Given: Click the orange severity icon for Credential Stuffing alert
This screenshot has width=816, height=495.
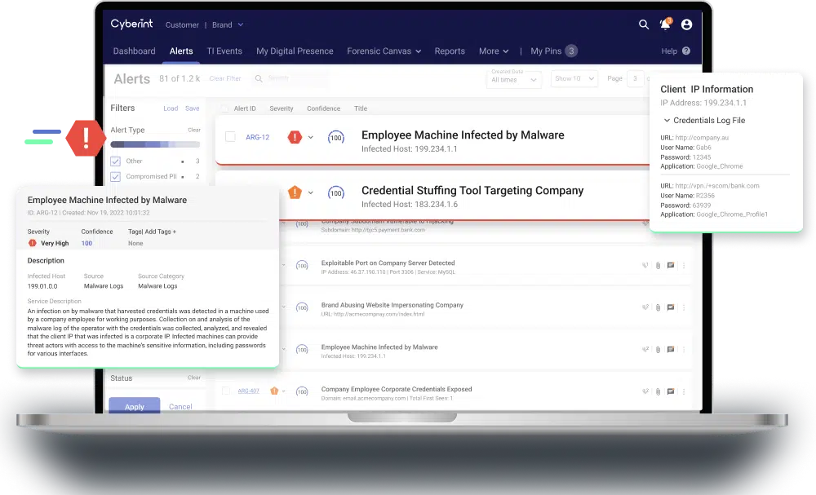Looking at the screenshot, I should tap(295, 192).
